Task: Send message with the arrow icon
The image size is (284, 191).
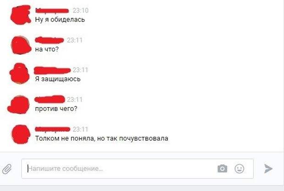Action: [x=268, y=169]
